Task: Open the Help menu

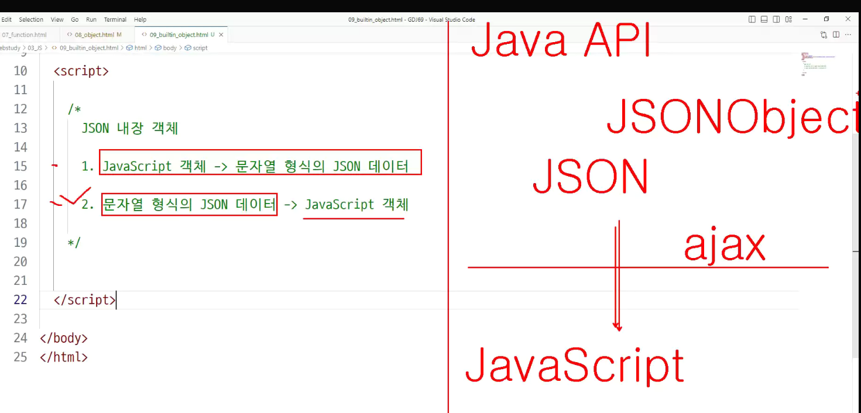Action: point(140,19)
